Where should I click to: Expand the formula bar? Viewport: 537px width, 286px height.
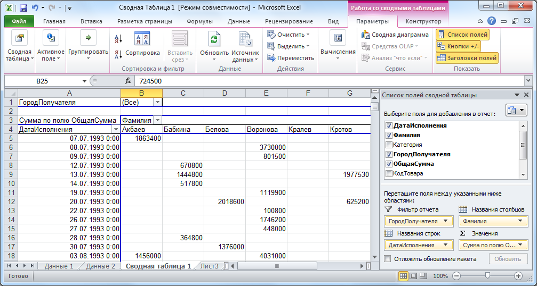coord(528,81)
